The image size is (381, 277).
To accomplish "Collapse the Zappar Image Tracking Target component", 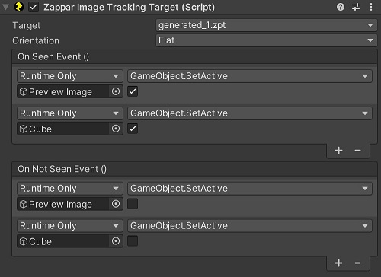I will (x=5, y=7).
